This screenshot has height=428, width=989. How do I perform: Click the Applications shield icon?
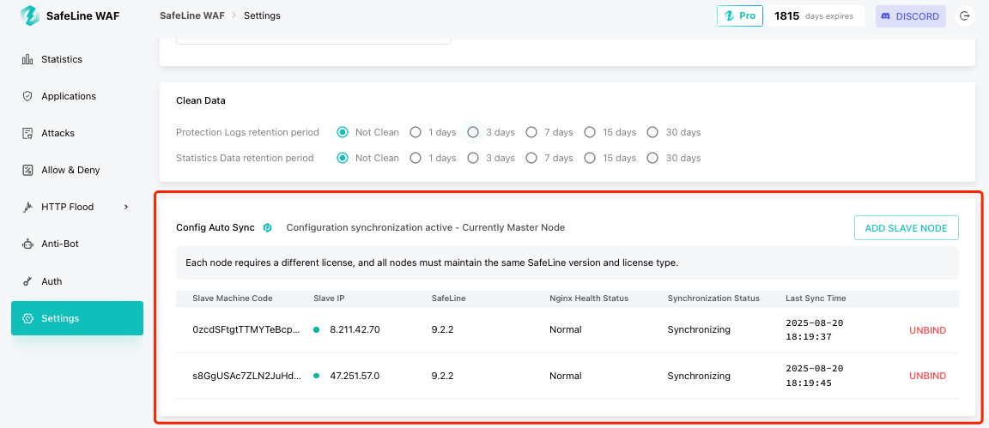pos(27,96)
